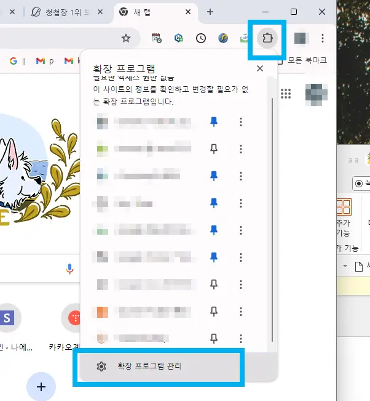Open more options for first listed extension
This screenshot has width=370, height=401.
pos(241,122)
